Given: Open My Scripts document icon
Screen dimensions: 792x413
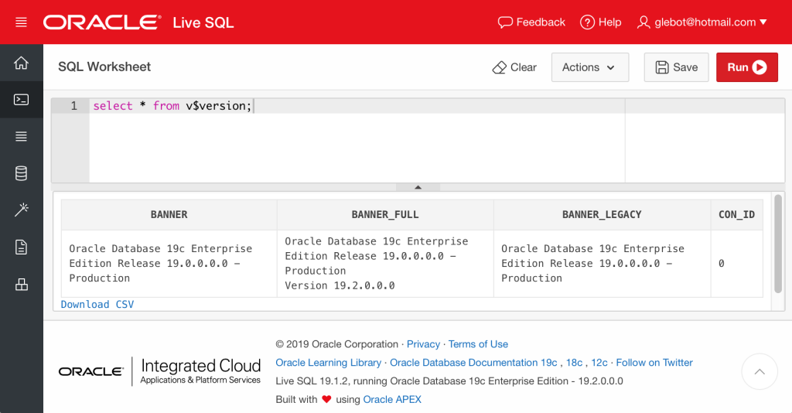Looking at the screenshot, I should tap(21, 247).
